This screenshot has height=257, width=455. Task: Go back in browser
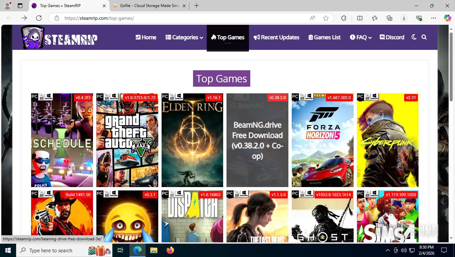tap(9, 18)
